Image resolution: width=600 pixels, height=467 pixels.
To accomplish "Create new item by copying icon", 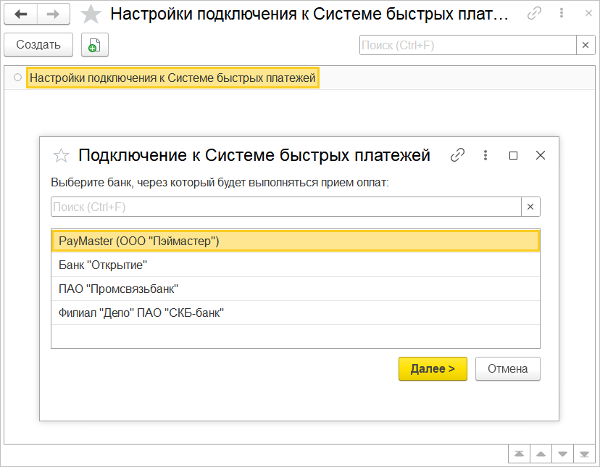I will pos(94,45).
